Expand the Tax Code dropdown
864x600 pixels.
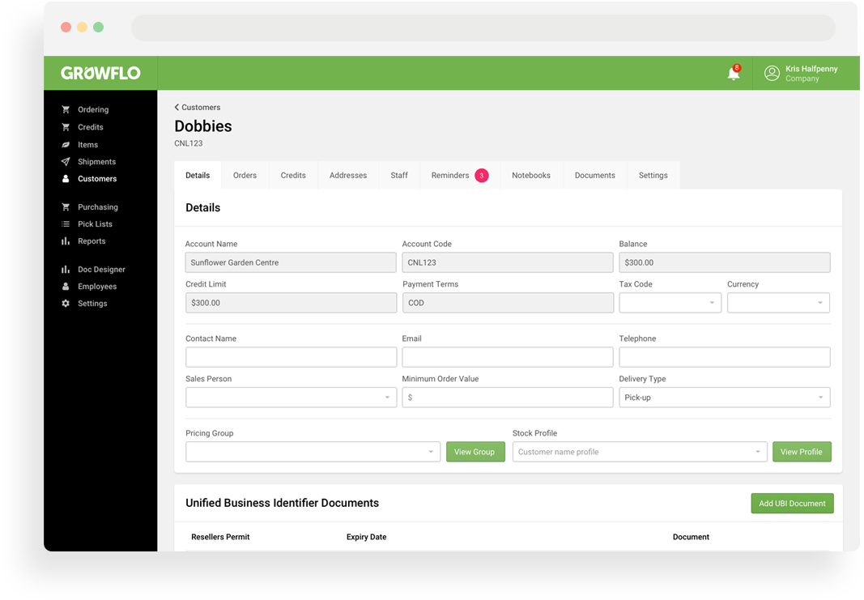click(x=670, y=302)
